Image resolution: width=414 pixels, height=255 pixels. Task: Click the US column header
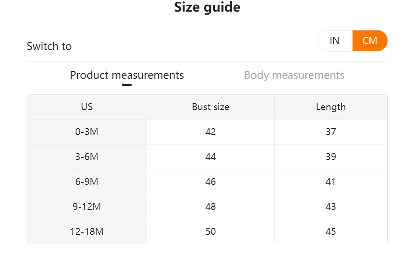pos(87,107)
